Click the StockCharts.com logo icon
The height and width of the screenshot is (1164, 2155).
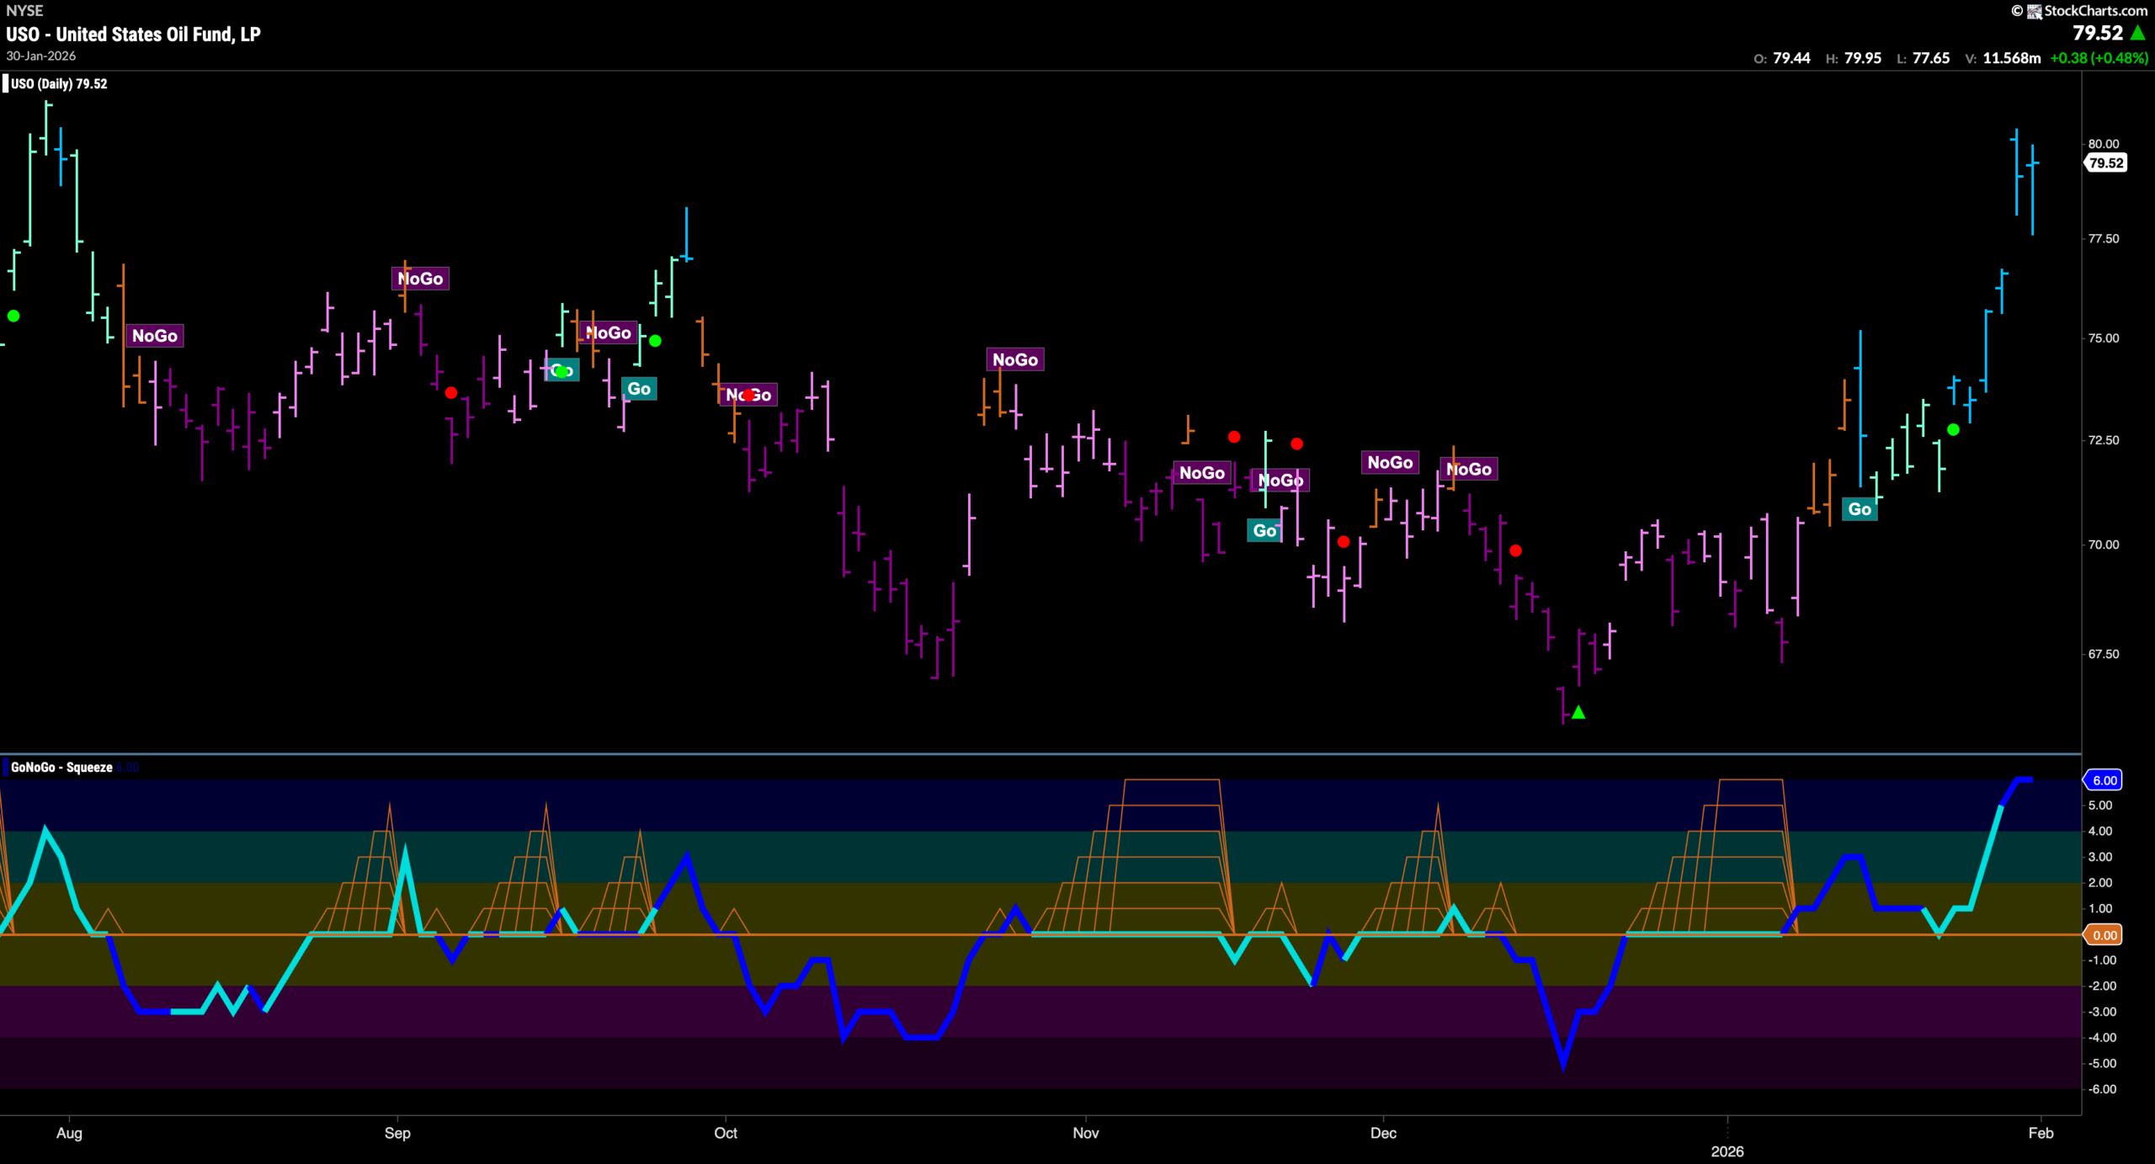2034,11
